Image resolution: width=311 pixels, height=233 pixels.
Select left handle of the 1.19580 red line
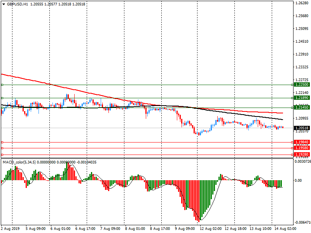pos(2,148)
